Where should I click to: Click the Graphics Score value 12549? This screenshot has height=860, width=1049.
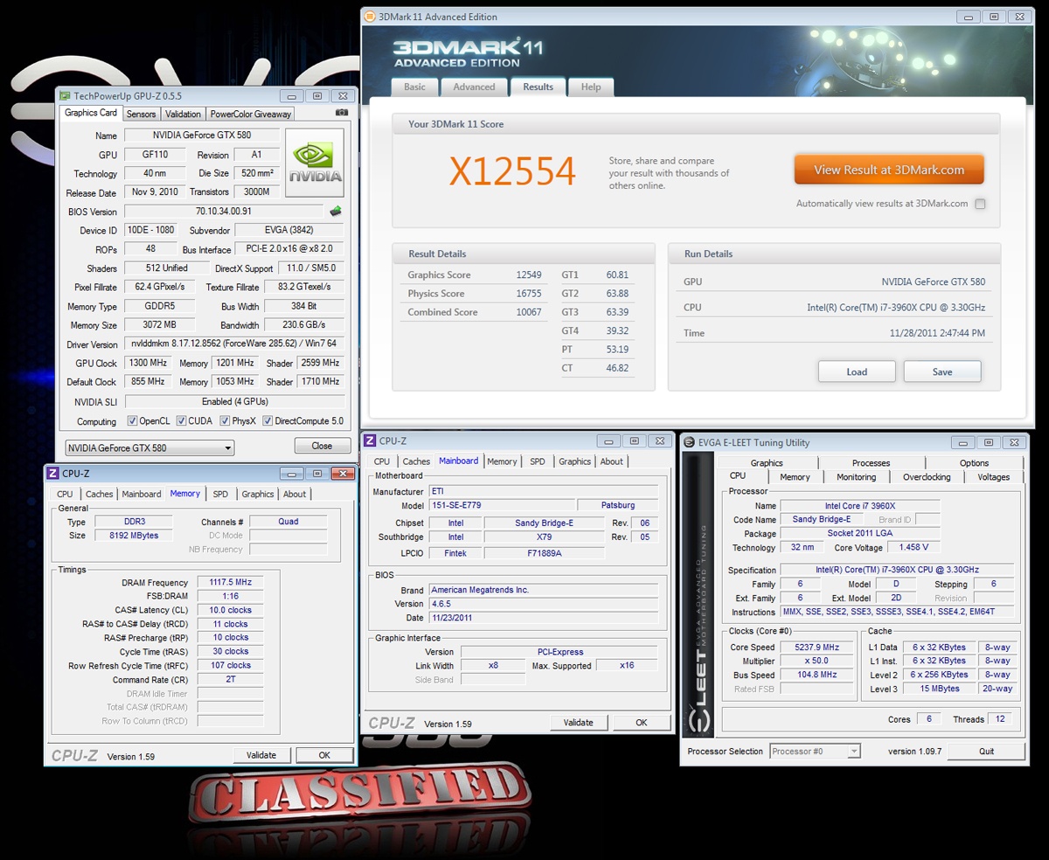528,274
